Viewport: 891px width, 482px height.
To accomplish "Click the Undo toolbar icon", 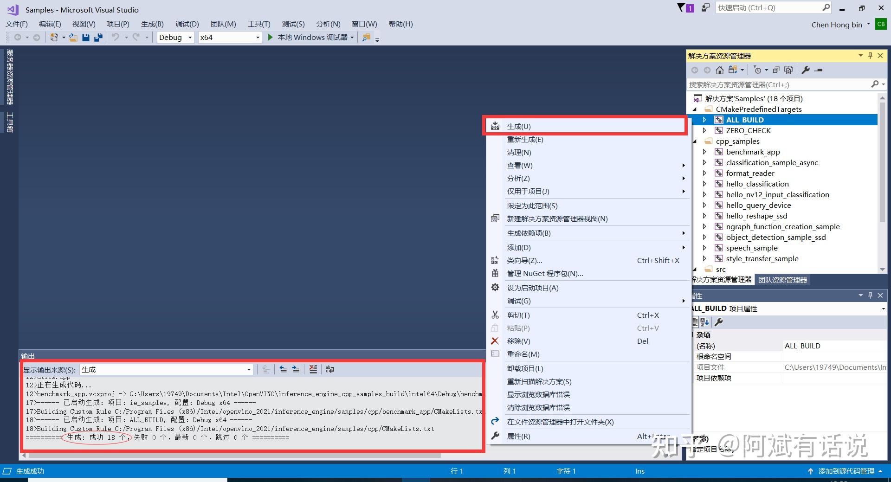I will click(x=116, y=37).
